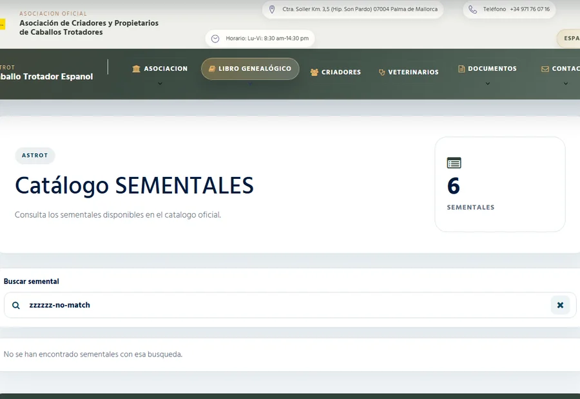580x399 pixels.
Task: Click the telephone handset icon
Action: (x=473, y=9)
